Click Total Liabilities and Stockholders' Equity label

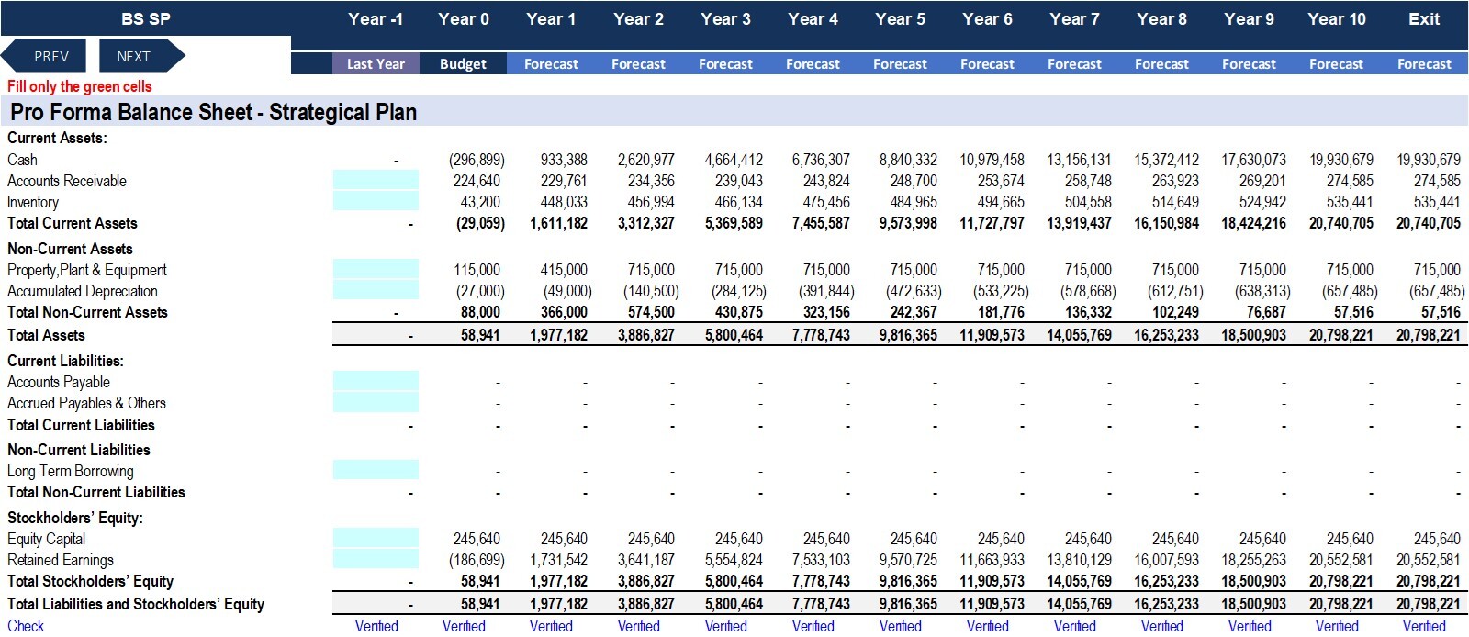[136, 604]
